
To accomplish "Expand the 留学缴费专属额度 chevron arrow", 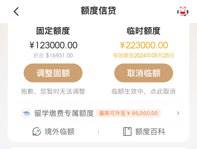I will [x=178, y=113].
